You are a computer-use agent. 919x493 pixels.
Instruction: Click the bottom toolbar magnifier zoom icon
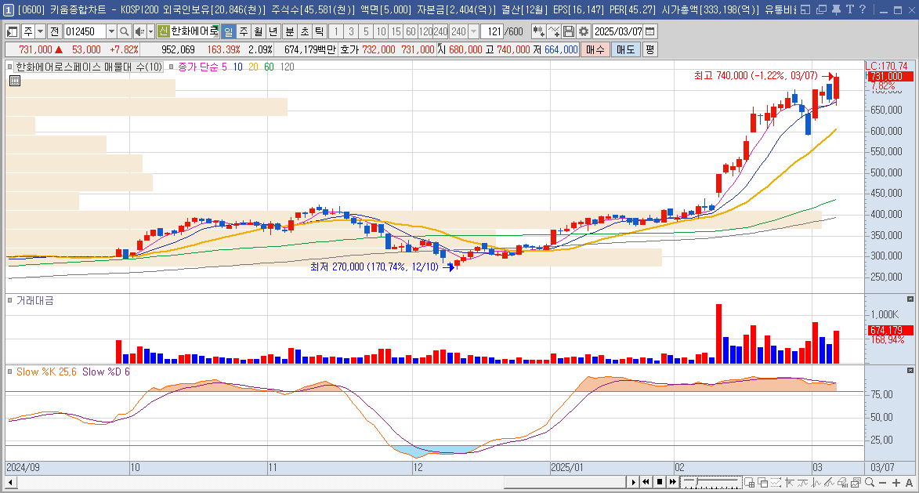(870, 483)
